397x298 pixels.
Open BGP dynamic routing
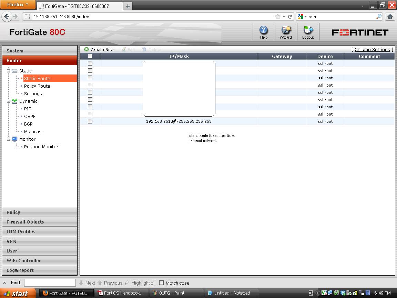(28, 124)
